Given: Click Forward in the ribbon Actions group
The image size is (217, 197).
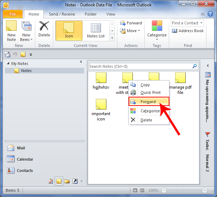Looking at the screenshot, I should coord(131,23).
